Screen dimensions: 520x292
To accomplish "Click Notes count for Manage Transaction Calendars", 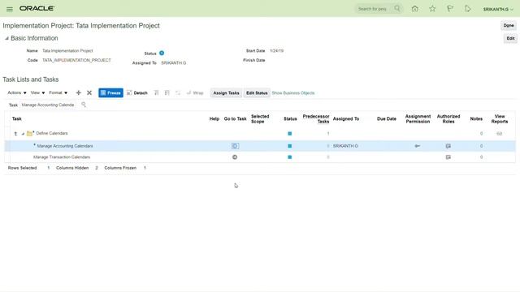I will pos(481,157).
